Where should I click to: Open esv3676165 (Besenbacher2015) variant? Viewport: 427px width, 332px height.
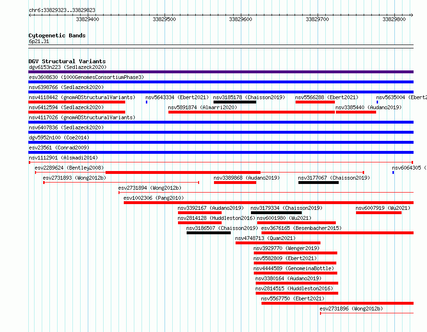tap(301, 228)
